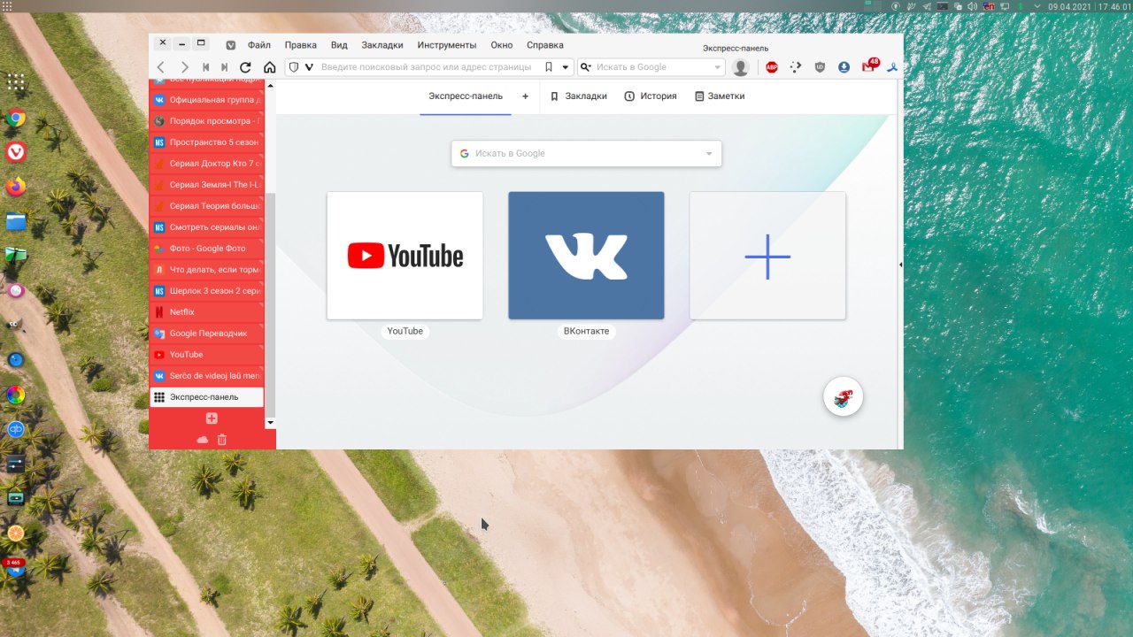Open the blue download extension icon

[x=844, y=67]
